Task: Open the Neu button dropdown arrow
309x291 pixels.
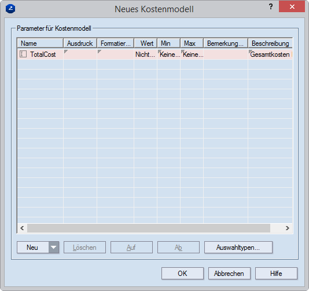Action: (x=54, y=247)
